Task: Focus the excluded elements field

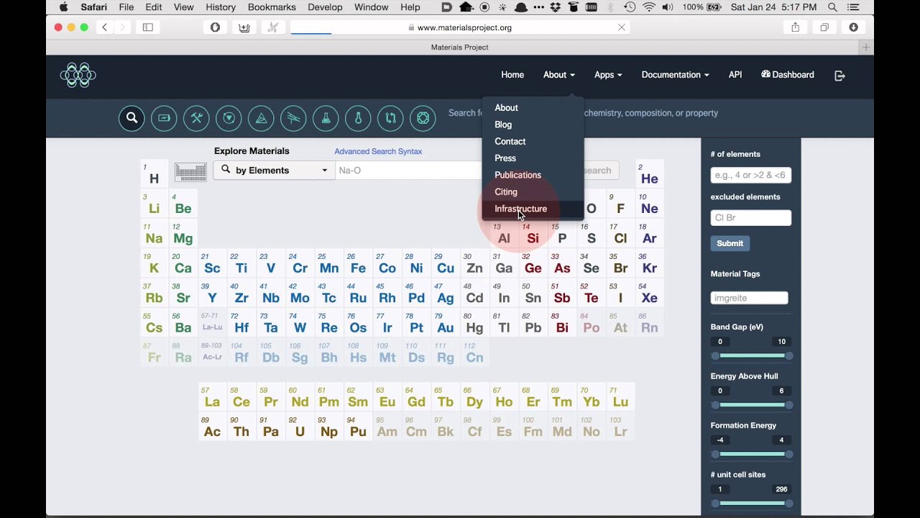Action: 751,218
